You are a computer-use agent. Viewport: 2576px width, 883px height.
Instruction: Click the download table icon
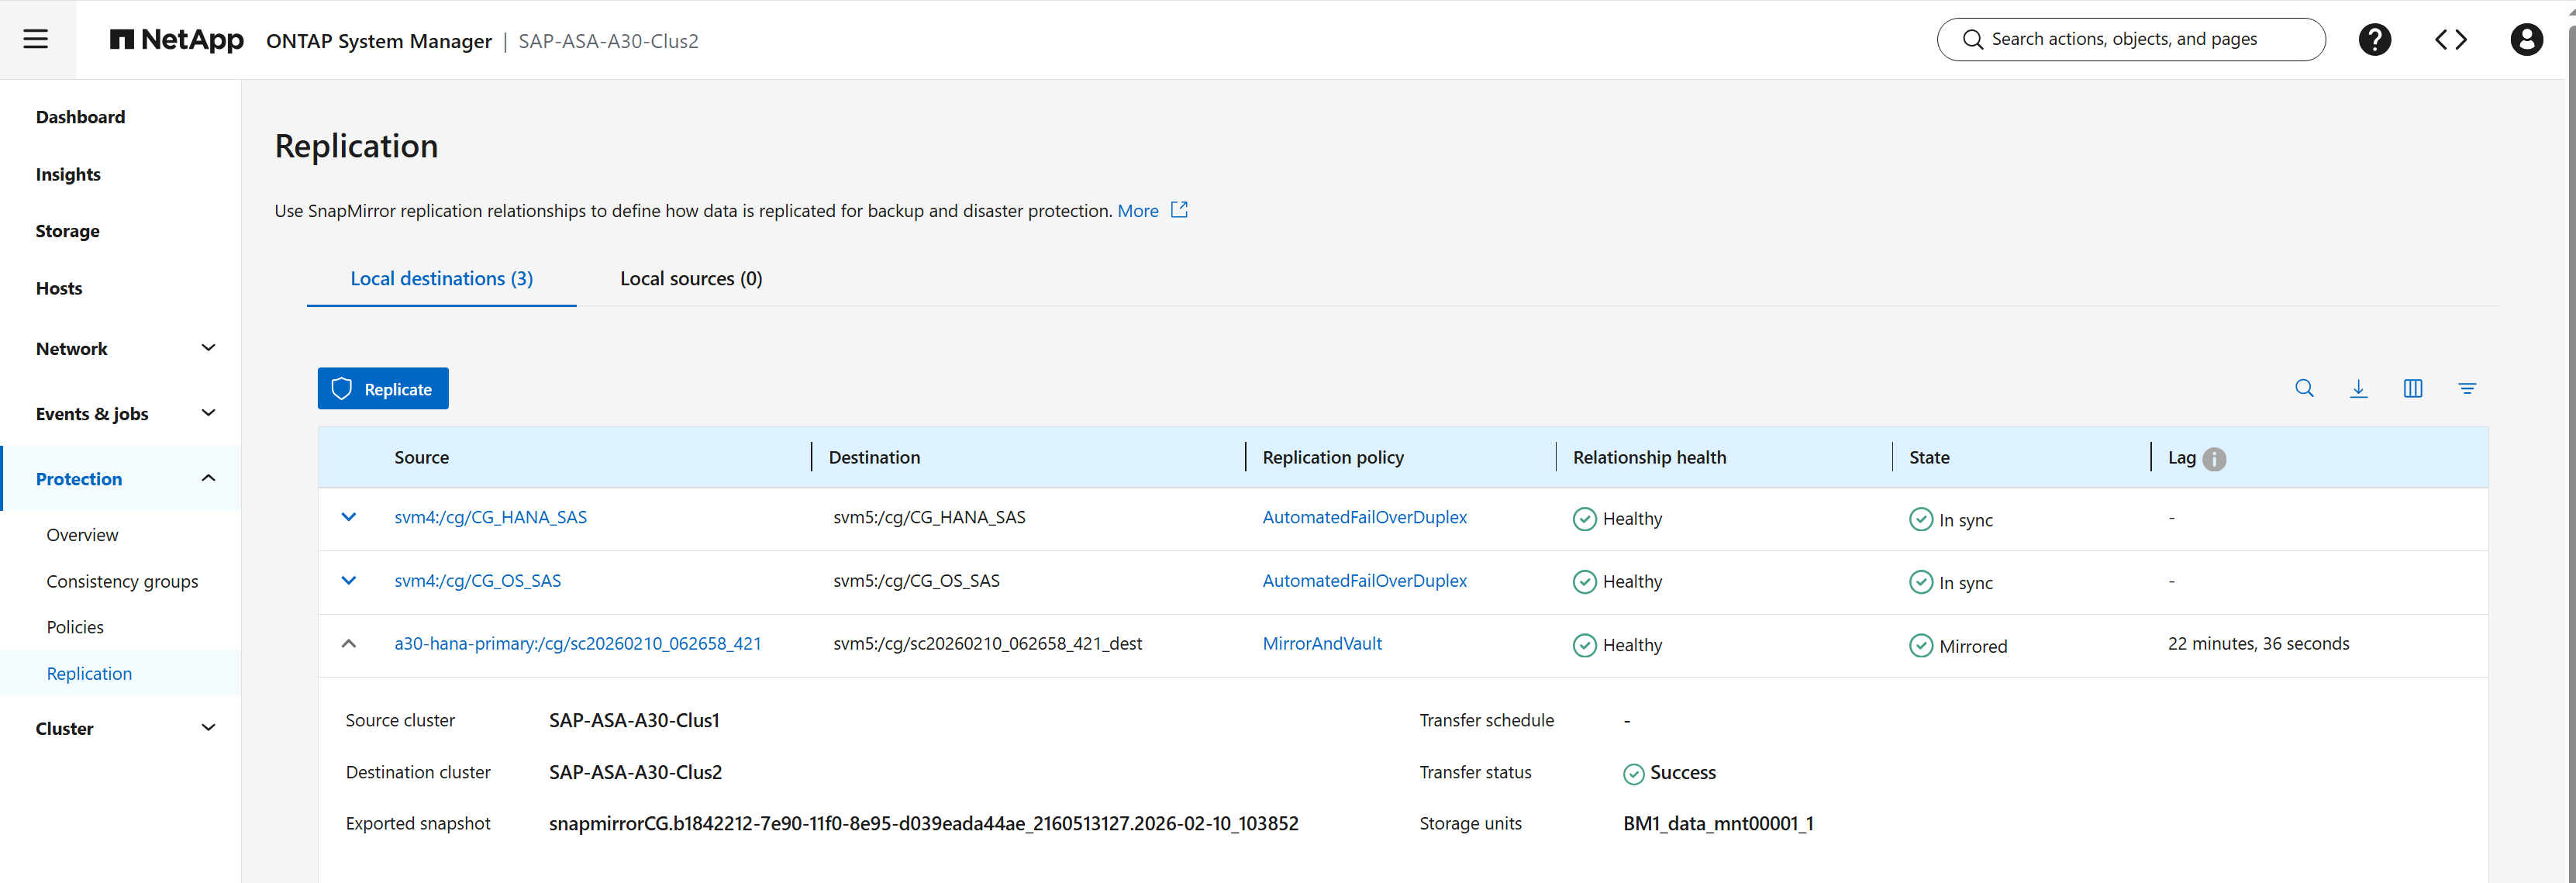pos(2358,388)
